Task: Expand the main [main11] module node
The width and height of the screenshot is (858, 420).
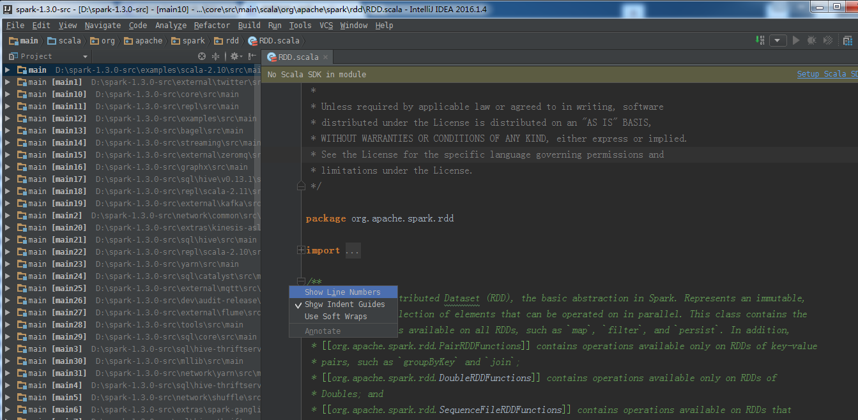Action: (x=8, y=107)
